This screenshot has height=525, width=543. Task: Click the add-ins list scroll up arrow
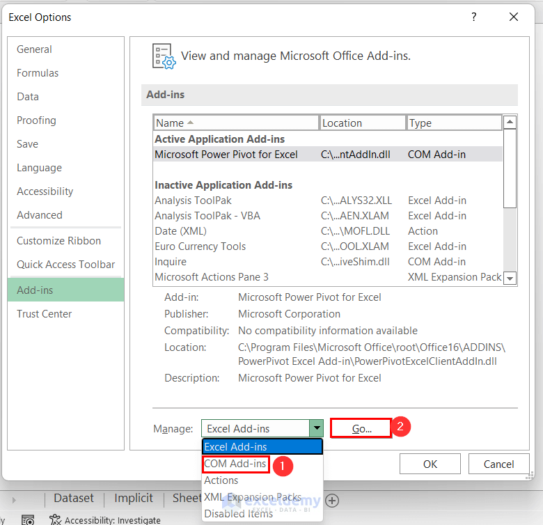click(510, 122)
